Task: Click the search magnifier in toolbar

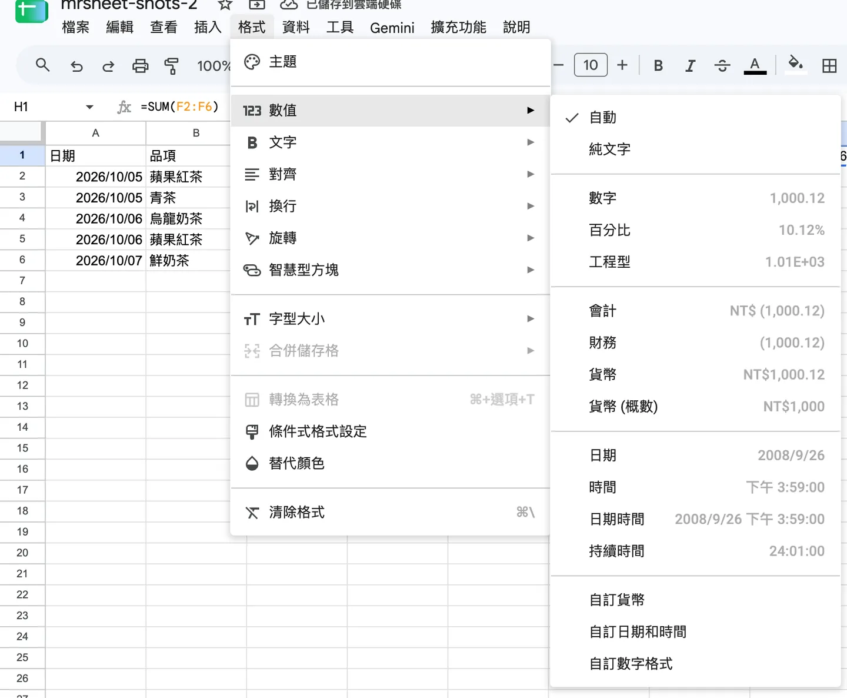Action: coord(42,65)
